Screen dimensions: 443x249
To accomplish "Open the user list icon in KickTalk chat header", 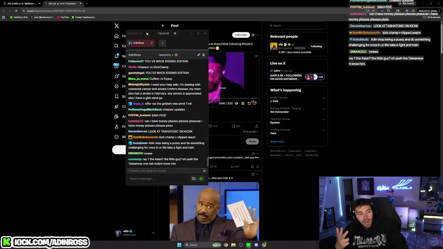I will (204, 55).
